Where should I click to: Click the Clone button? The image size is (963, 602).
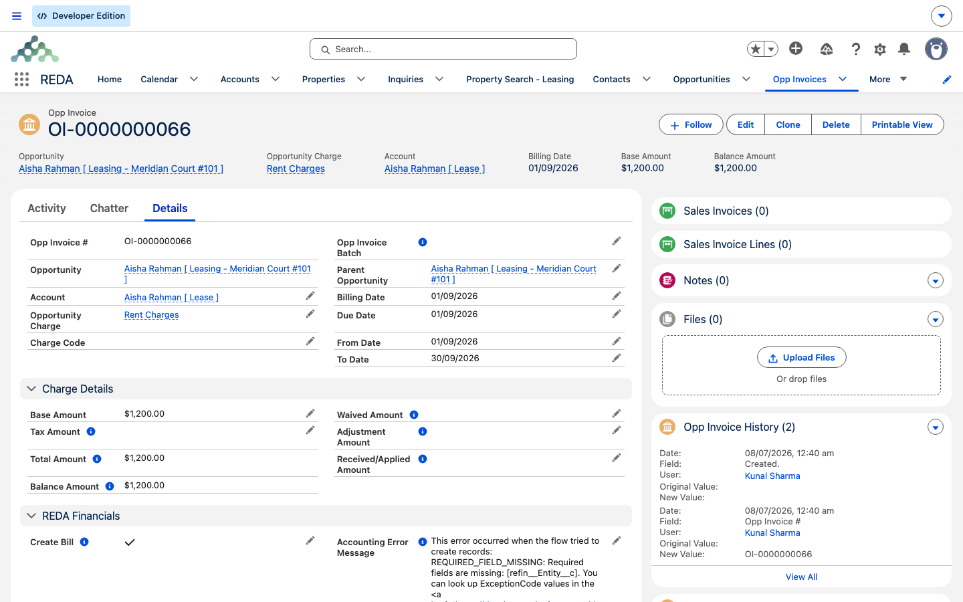(x=788, y=125)
